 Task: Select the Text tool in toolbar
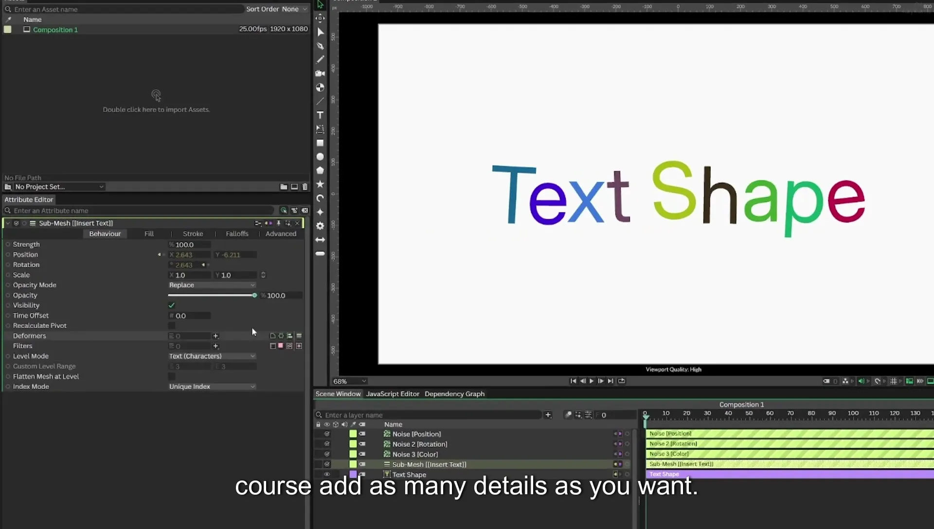coord(320,115)
